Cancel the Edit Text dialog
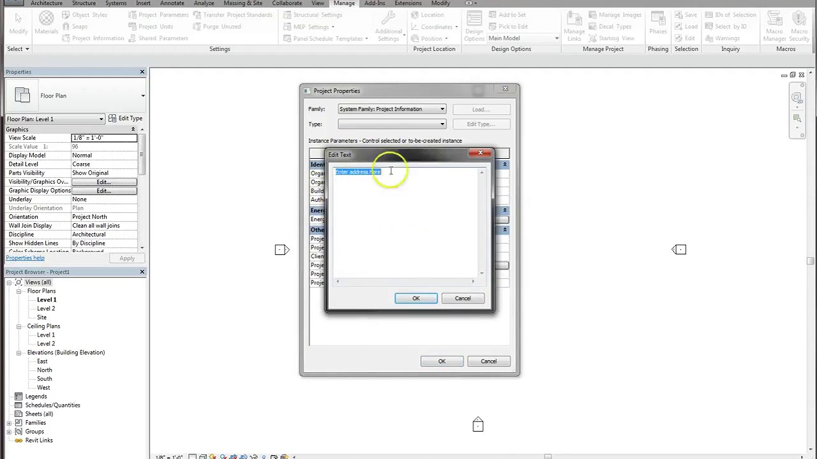The image size is (817, 459). [463, 298]
